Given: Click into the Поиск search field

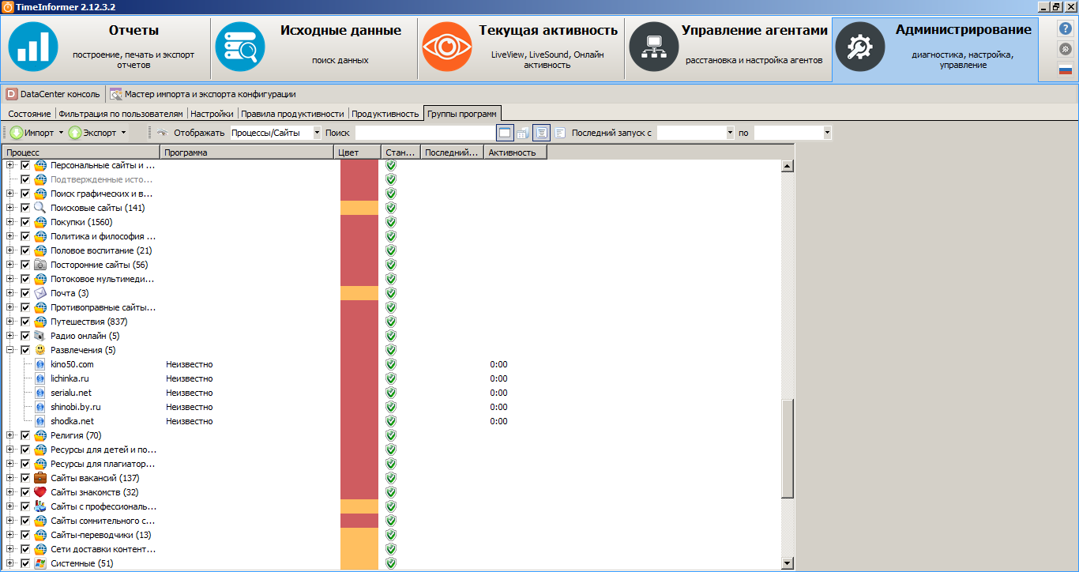Looking at the screenshot, I should [424, 133].
